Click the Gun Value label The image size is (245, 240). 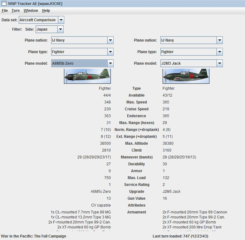(136, 198)
